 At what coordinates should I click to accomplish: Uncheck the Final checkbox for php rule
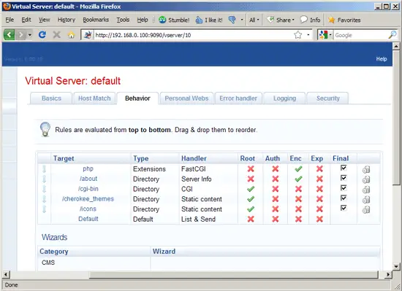pyautogui.click(x=344, y=168)
